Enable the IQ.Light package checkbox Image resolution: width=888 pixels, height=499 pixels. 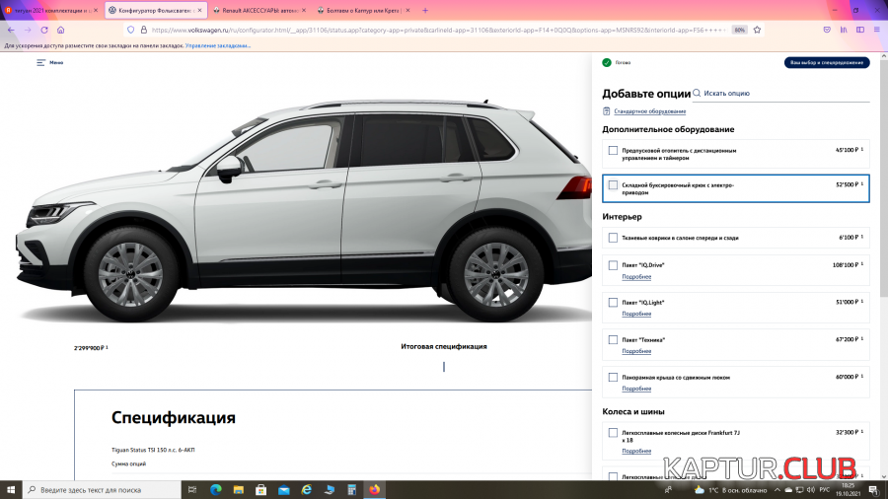(x=613, y=303)
